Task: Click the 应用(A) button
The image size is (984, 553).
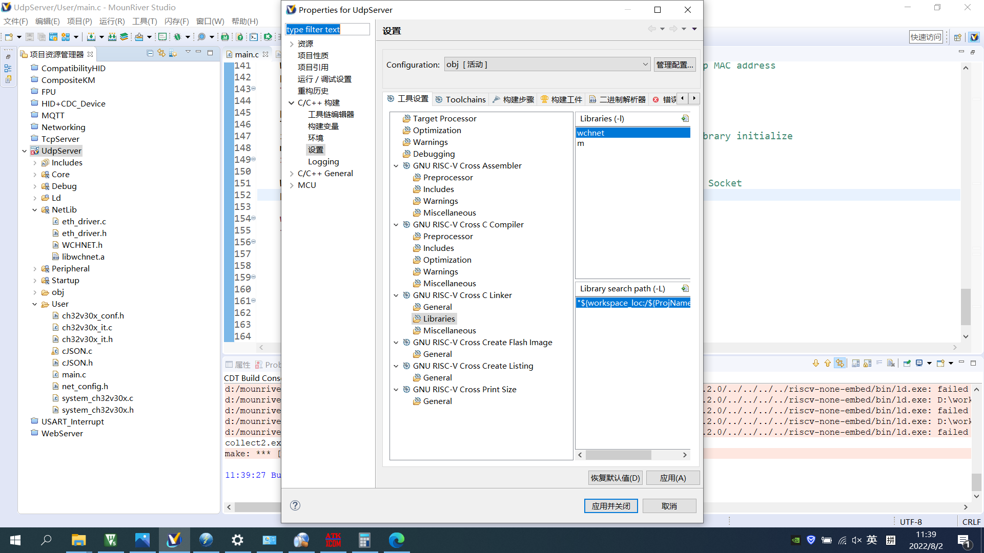Action: (x=673, y=478)
